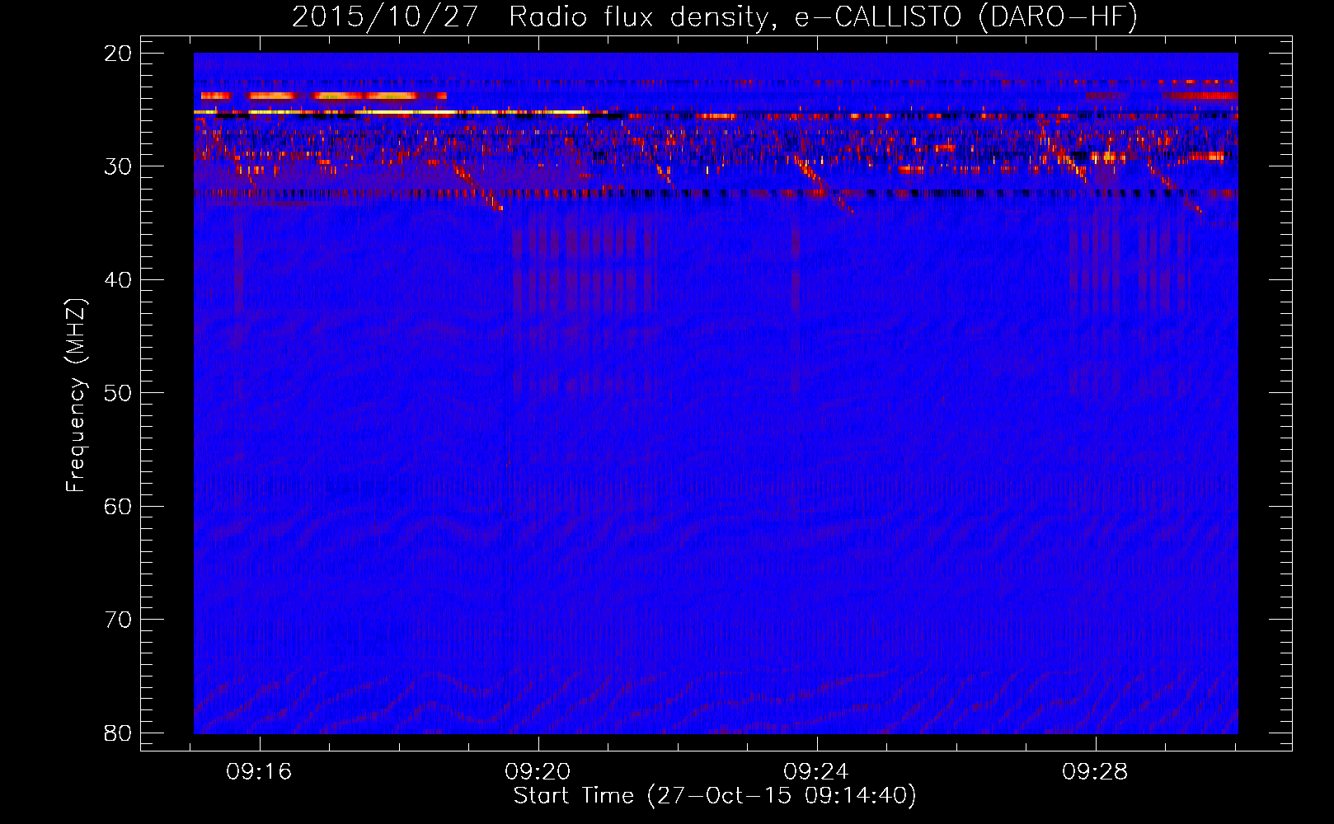Select the "Frequency (MHZ)" y-axis label
The width and height of the screenshot is (1334, 824).
[x=76, y=395]
